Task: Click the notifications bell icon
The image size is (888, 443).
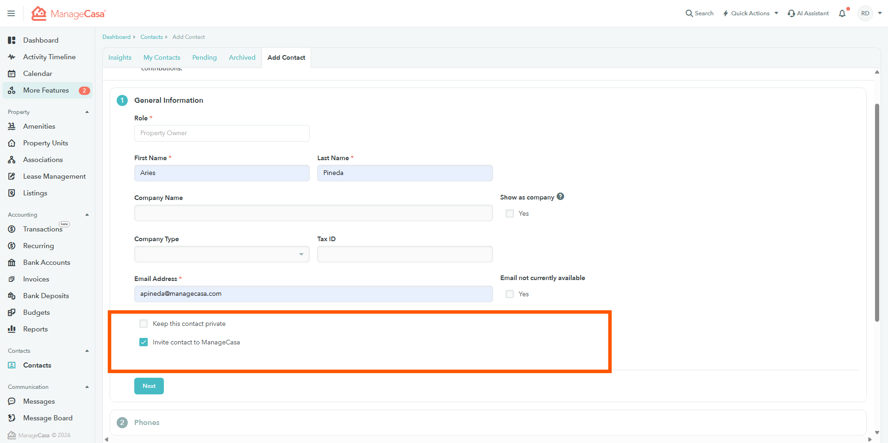Action: click(x=842, y=13)
